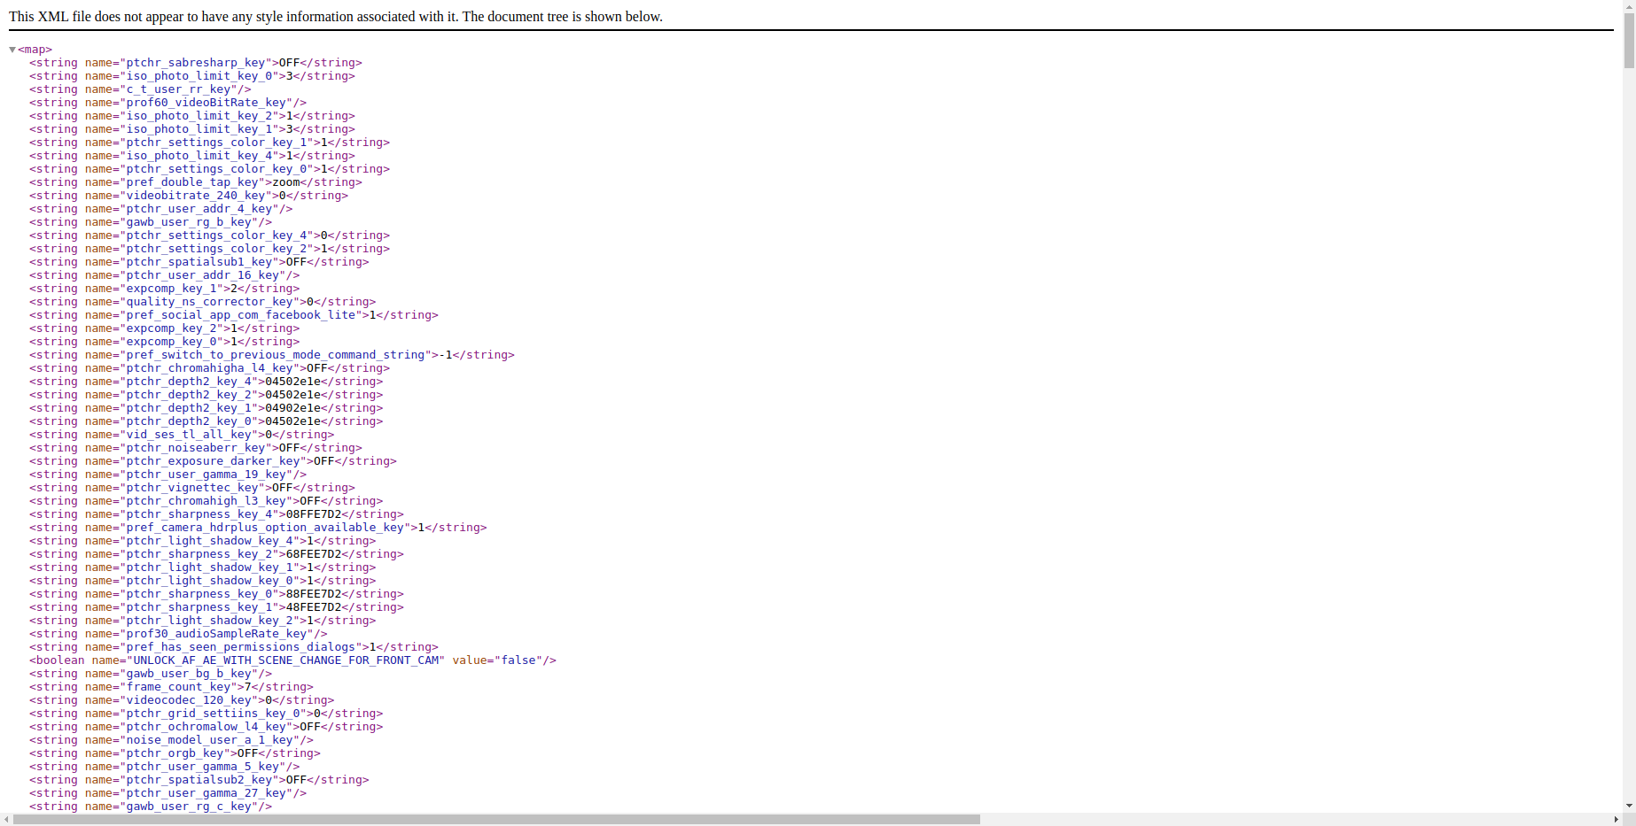Select the prof30_audioSampleRate_key line
The height and width of the screenshot is (826, 1636).
click(x=178, y=634)
